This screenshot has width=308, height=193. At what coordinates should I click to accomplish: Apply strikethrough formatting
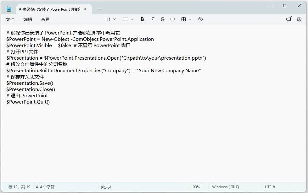click(x=162, y=19)
